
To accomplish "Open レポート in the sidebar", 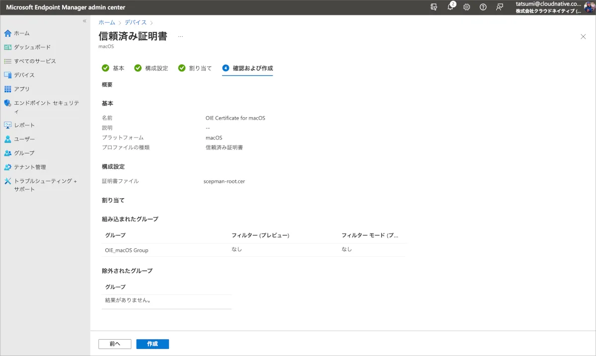I will tap(24, 125).
